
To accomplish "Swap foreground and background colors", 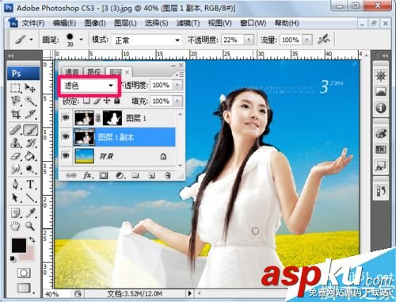I will click(x=32, y=239).
